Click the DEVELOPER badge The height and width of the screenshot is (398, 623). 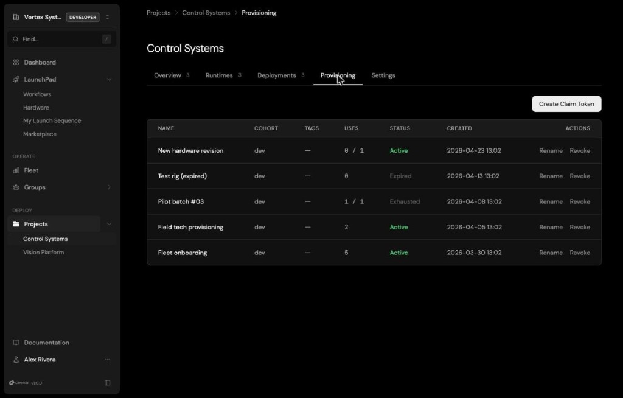pos(83,17)
